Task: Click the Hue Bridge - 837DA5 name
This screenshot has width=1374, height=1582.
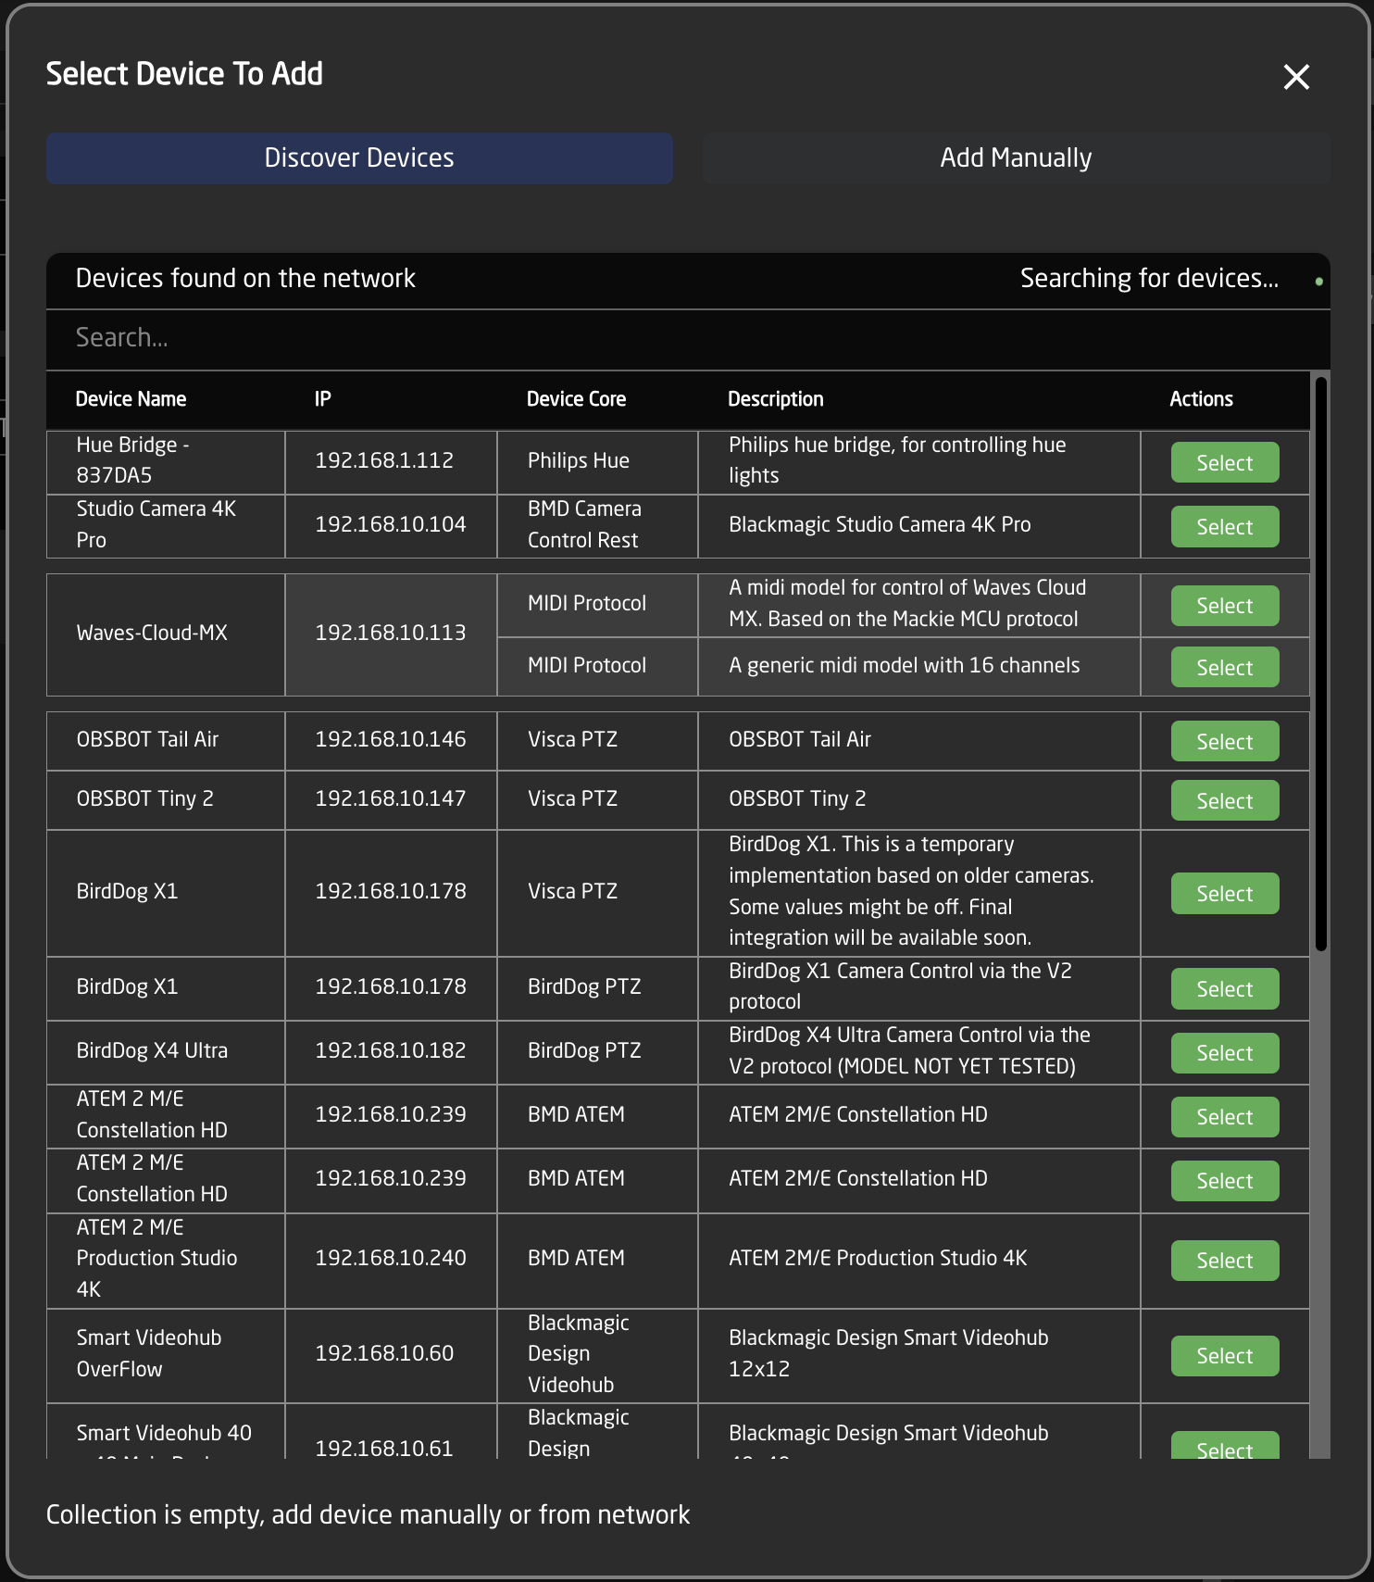Action: pos(132,460)
